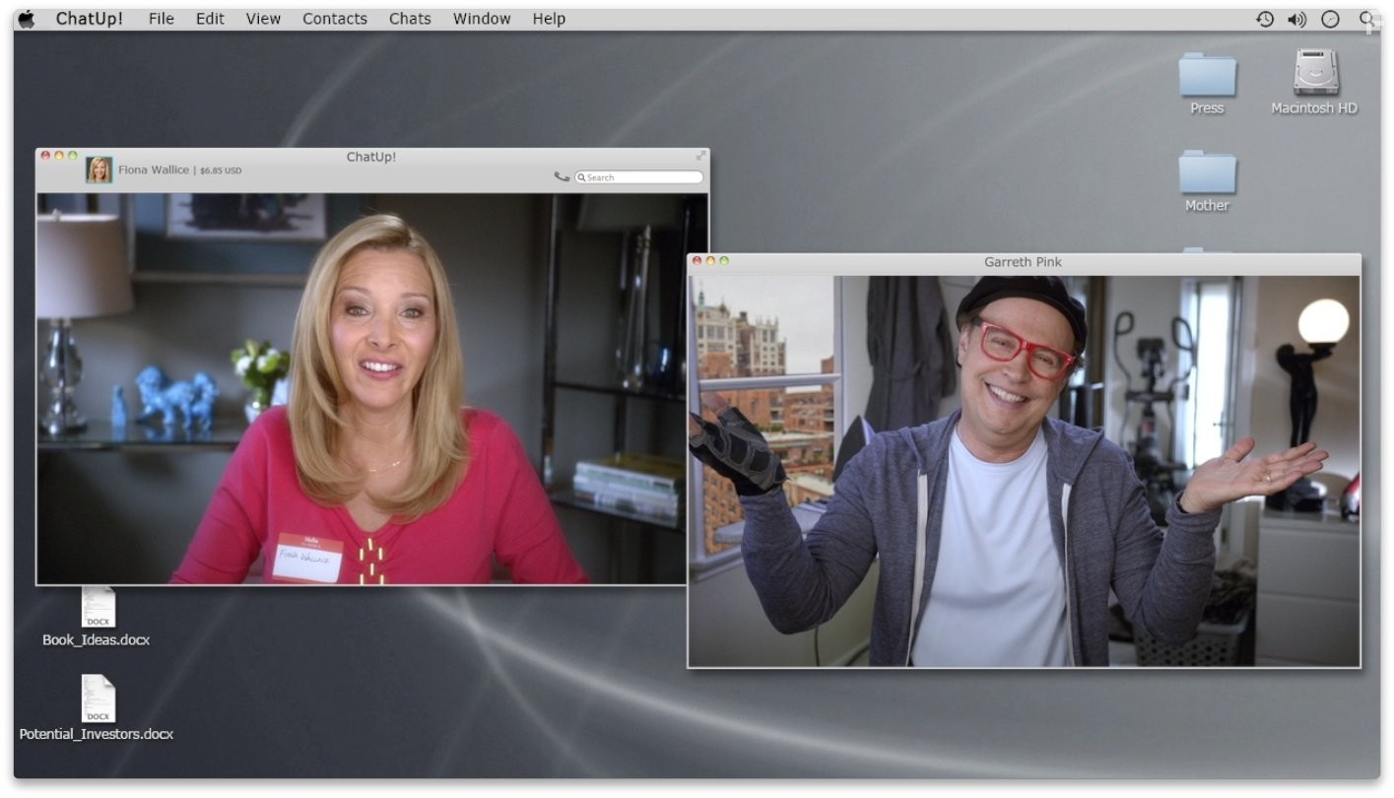Viewport: 1394px width, 798px height.
Task: Select the Garreth Pink window title bar
Action: click(x=1023, y=261)
